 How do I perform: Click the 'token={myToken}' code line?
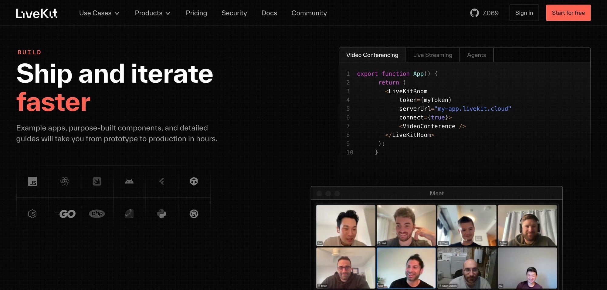425,100
